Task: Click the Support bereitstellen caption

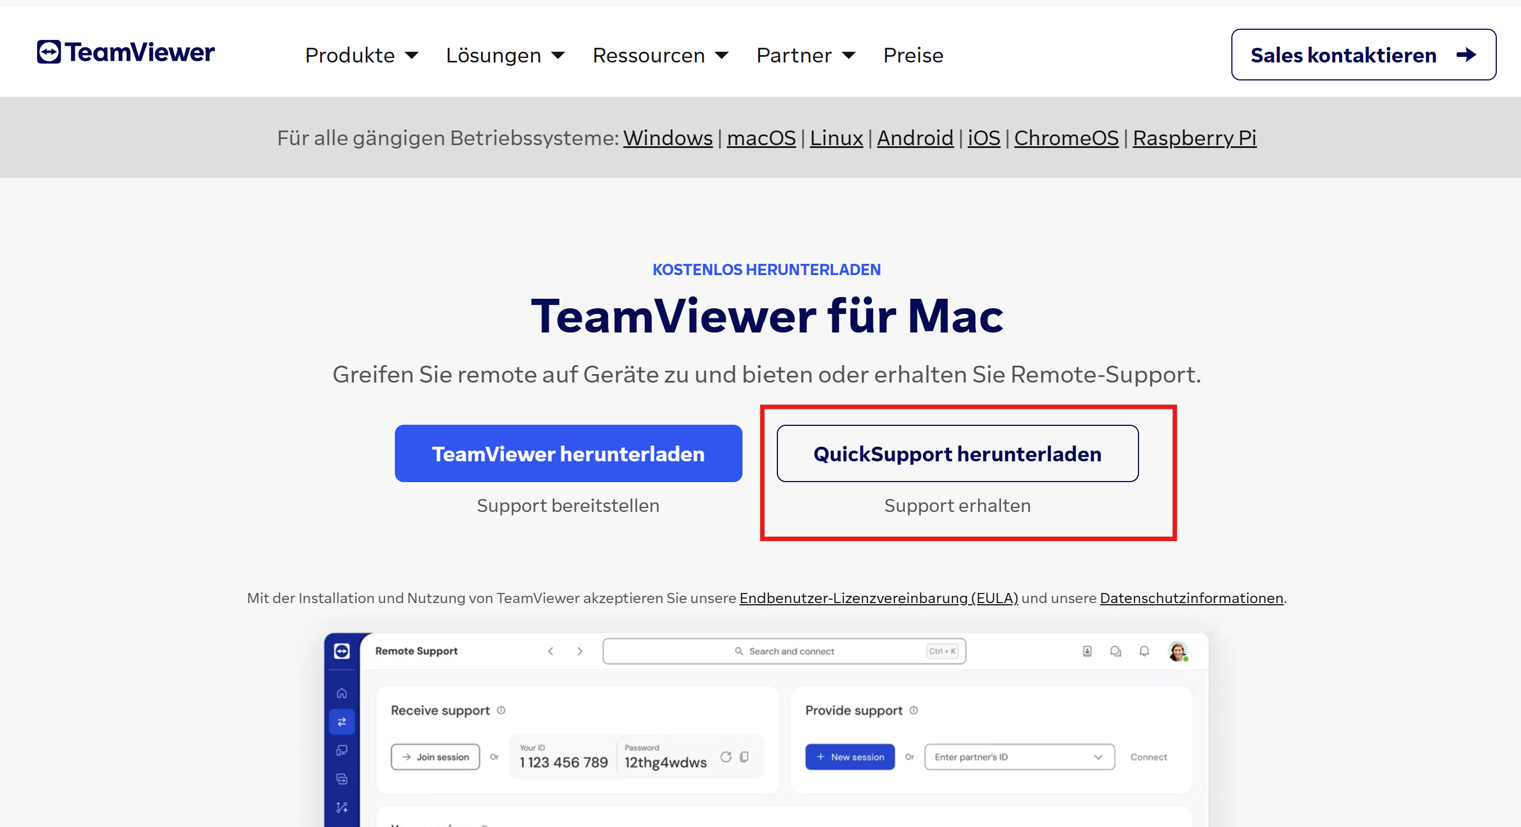Action: pos(568,506)
